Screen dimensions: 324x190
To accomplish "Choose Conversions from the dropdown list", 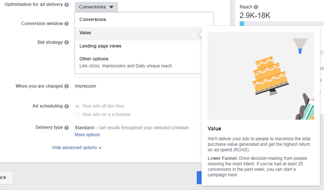I will [x=92, y=20].
